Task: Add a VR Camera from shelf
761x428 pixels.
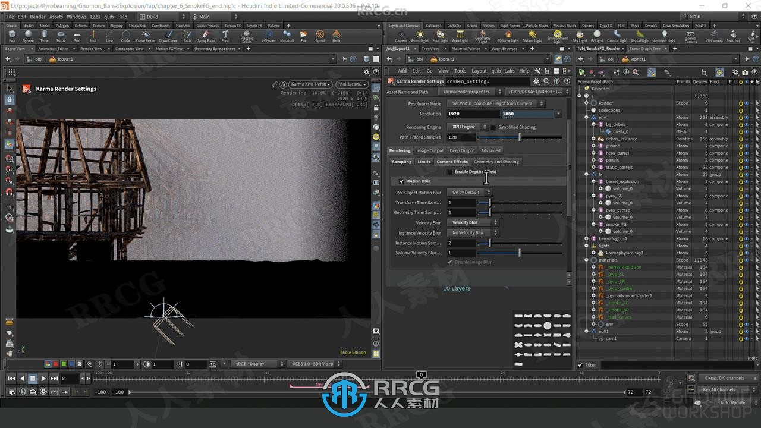Action: (714, 36)
